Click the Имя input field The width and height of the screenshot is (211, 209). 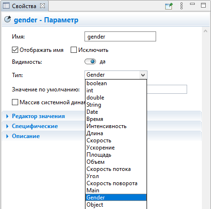point(120,37)
